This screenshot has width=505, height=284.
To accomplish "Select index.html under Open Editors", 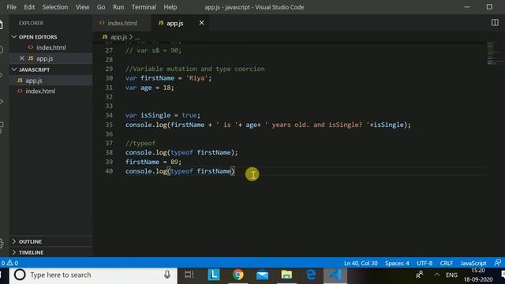I will click(50, 47).
